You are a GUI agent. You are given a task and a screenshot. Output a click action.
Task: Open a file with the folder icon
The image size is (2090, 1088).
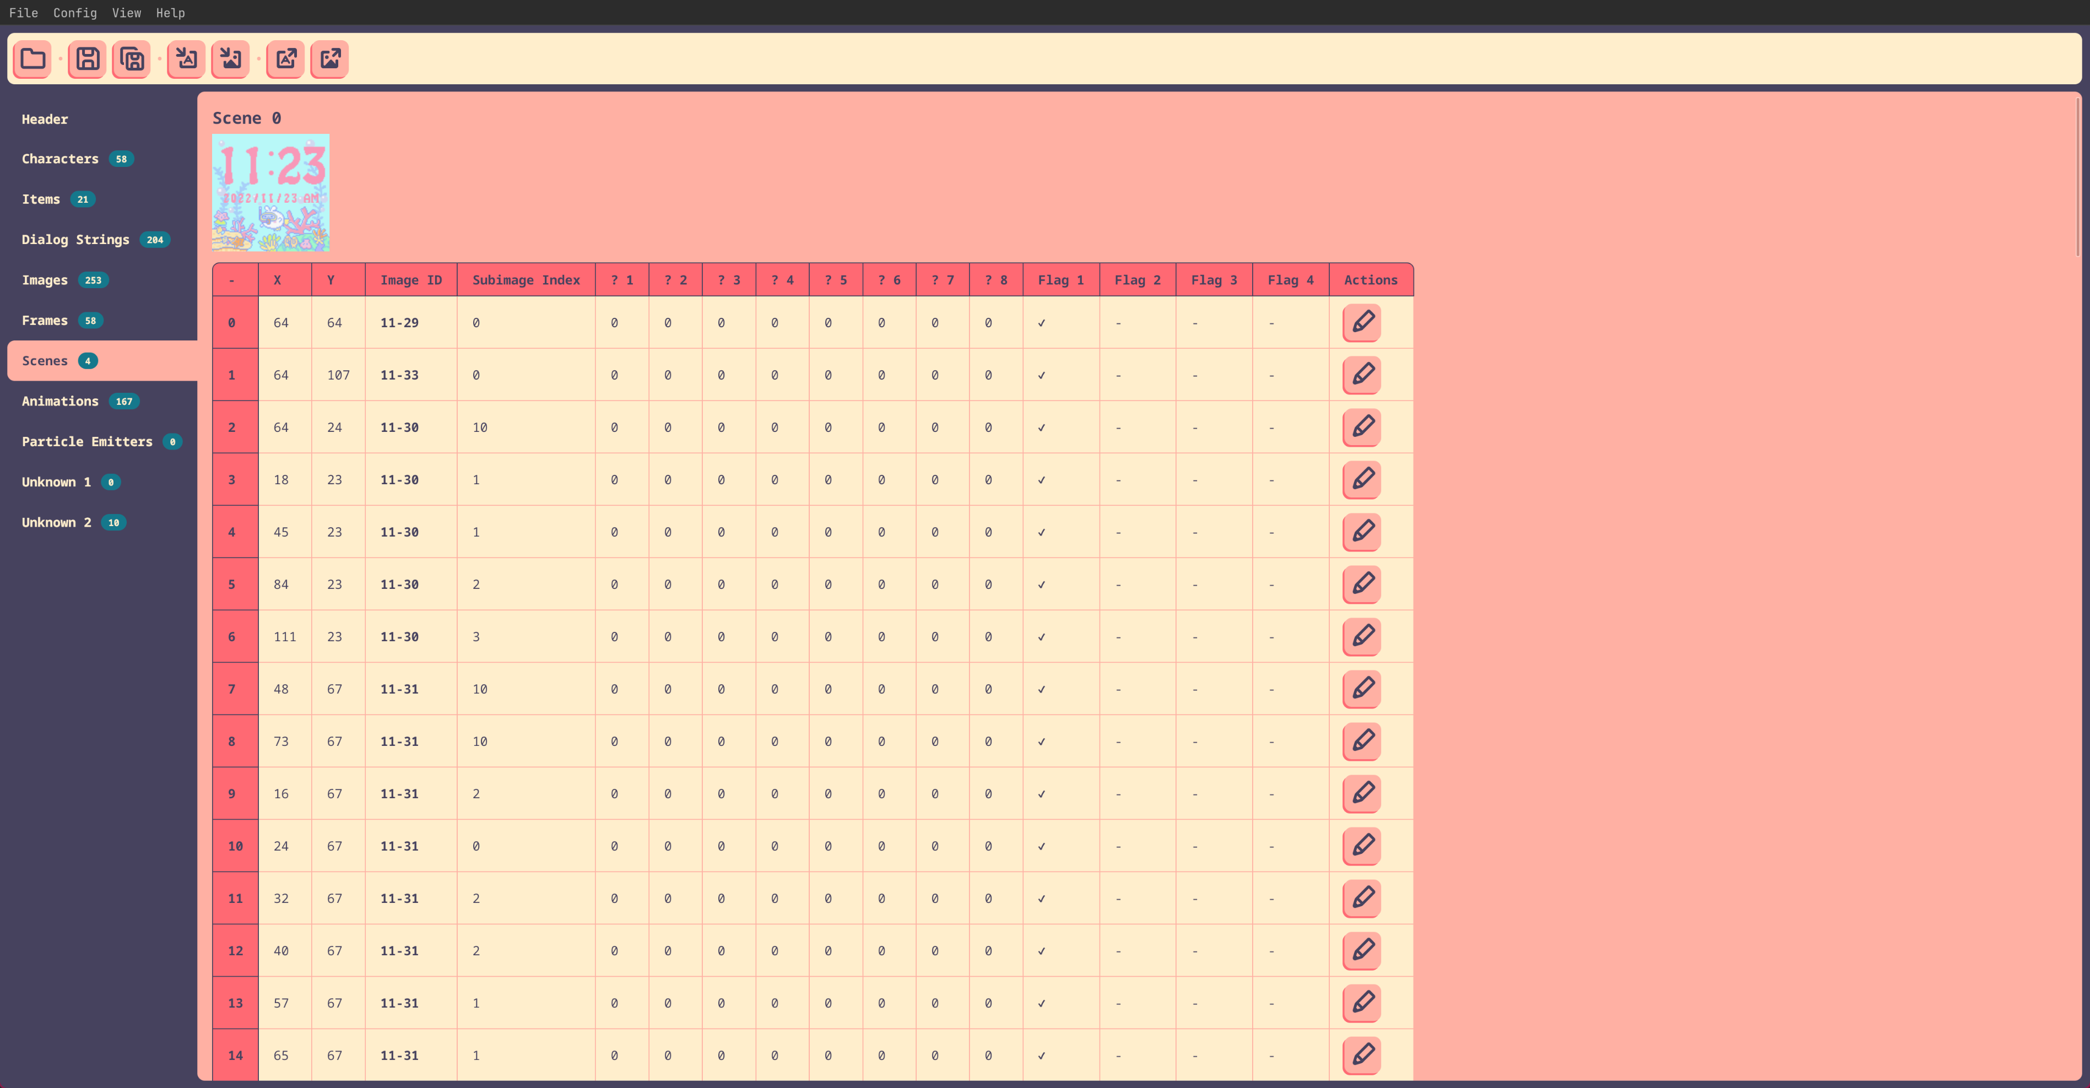33,58
